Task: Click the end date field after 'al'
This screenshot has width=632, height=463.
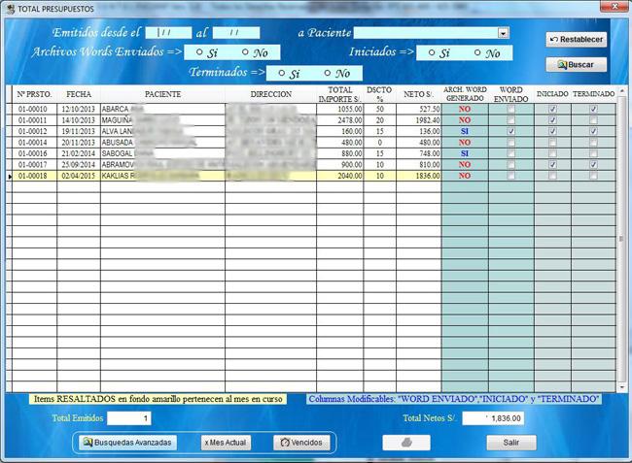Action: [x=236, y=33]
